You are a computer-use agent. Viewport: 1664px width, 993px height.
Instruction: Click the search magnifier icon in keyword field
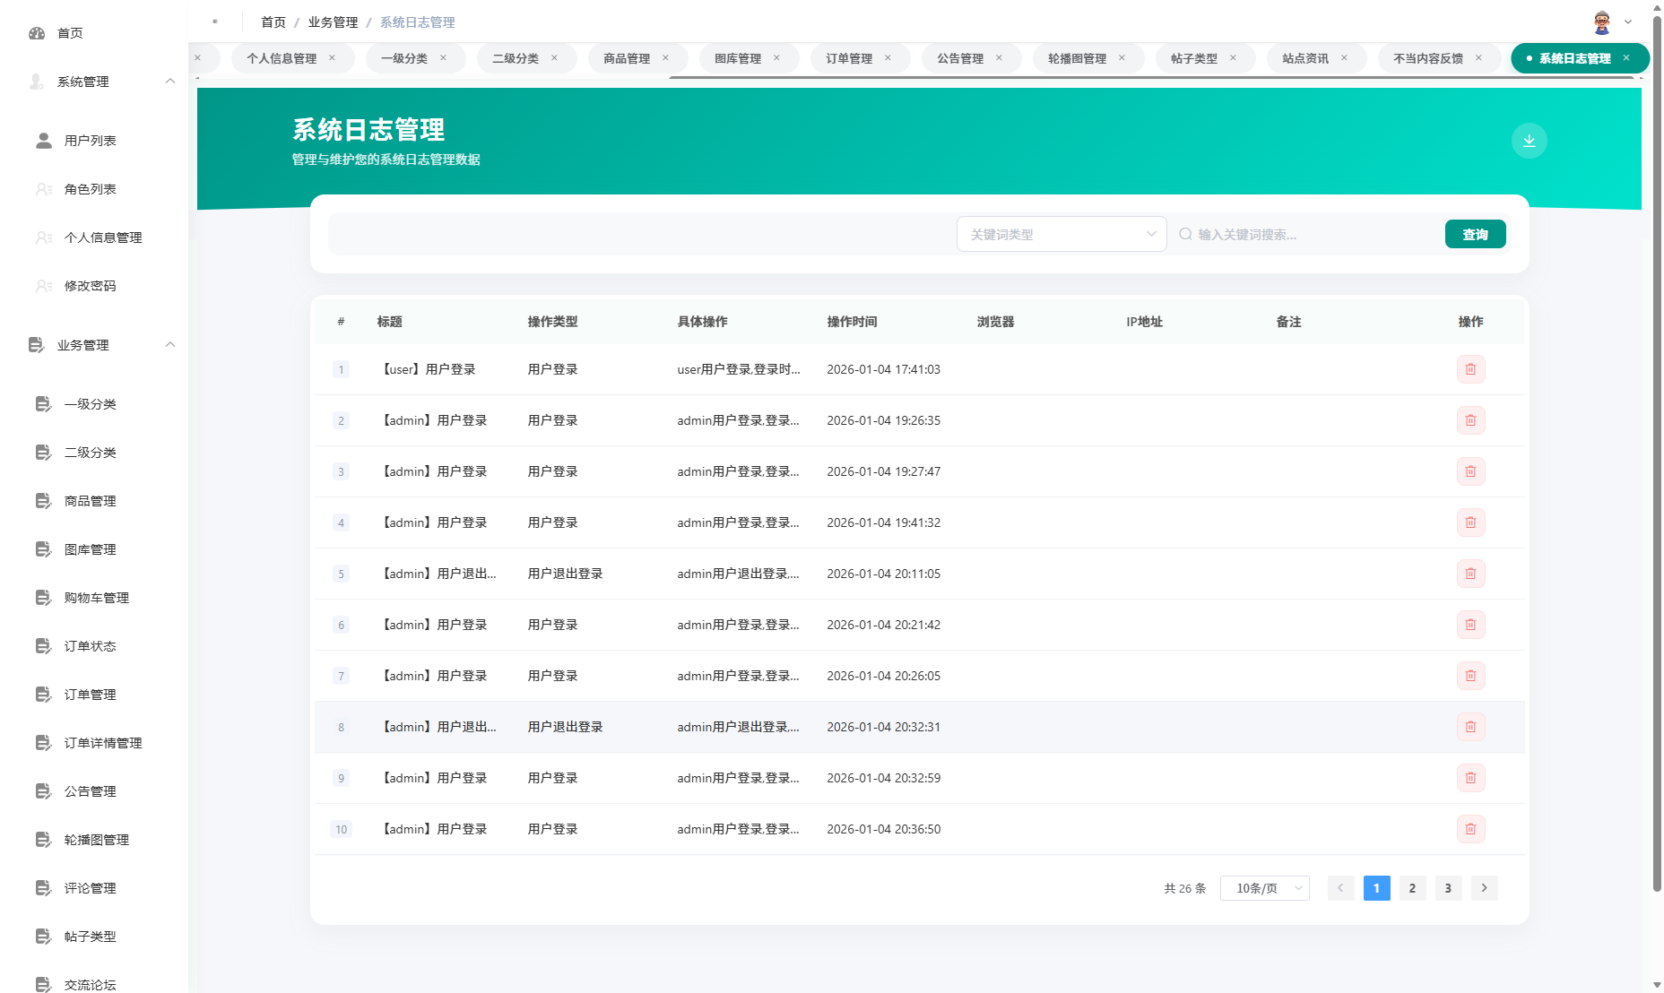1185,234
